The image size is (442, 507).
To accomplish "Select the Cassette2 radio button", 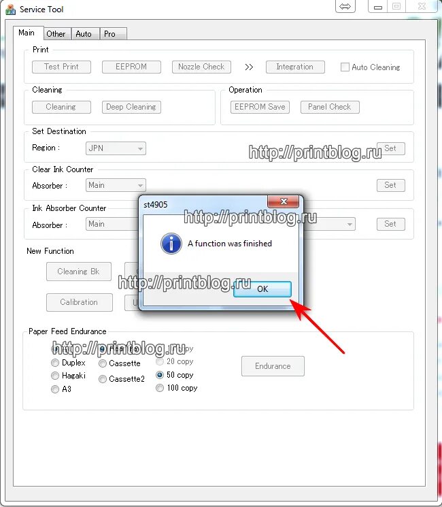I will click(x=103, y=379).
